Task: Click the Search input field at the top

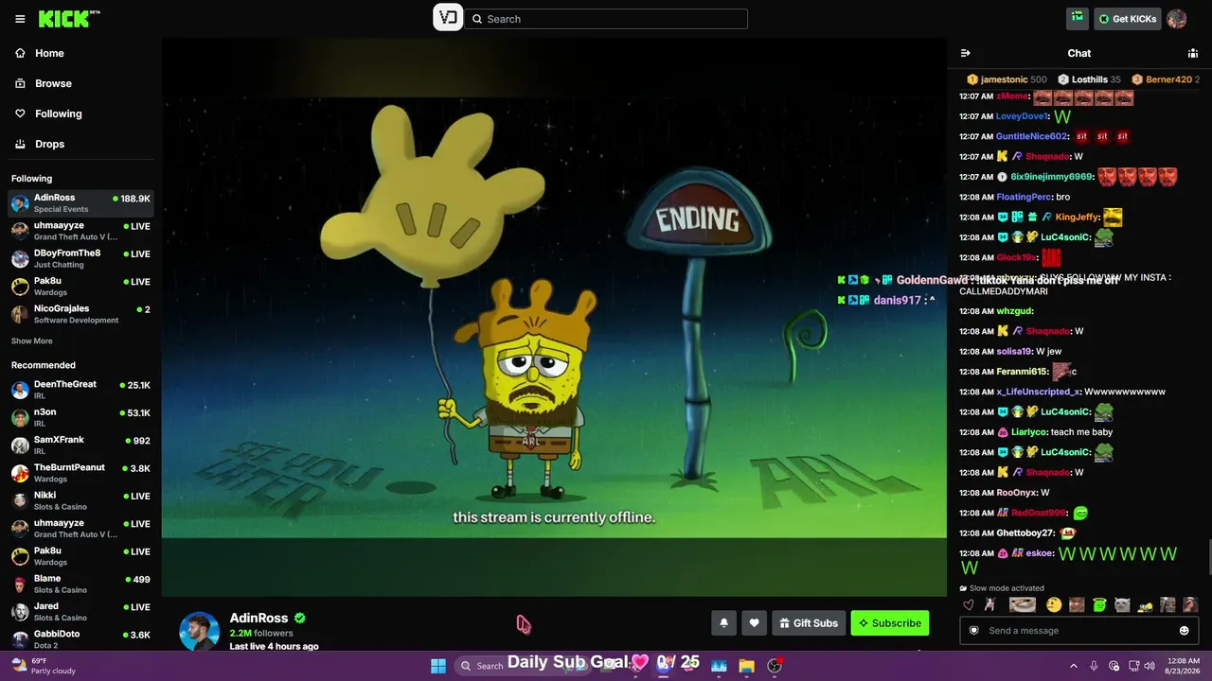Action: pos(605,19)
